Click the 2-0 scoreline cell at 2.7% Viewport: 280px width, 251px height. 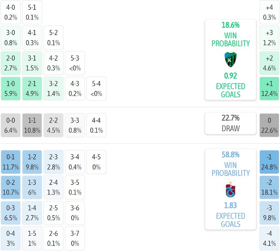[11, 63]
